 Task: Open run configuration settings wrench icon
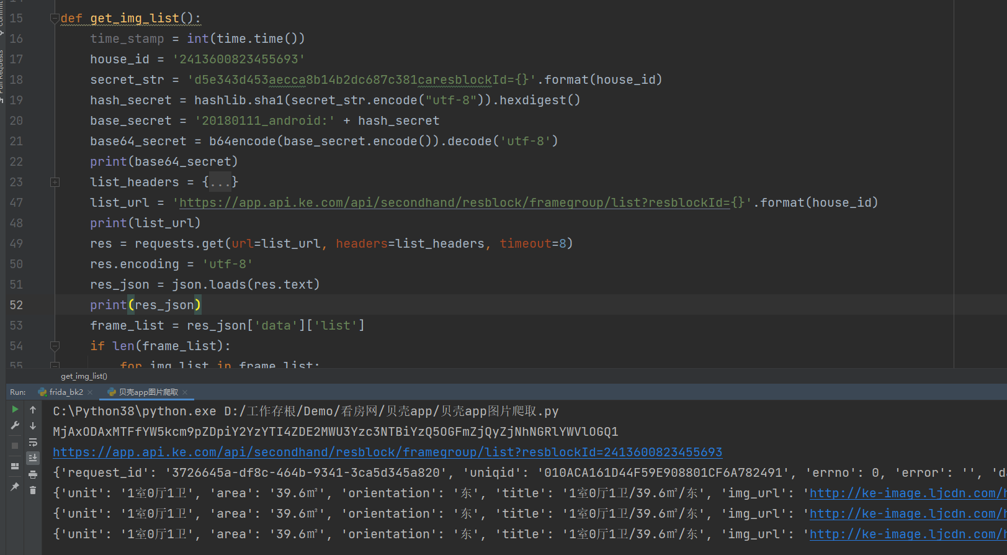pos(15,425)
